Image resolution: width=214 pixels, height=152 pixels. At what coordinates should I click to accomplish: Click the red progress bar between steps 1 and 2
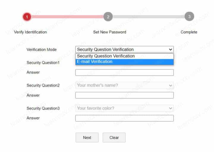pos(67,17)
